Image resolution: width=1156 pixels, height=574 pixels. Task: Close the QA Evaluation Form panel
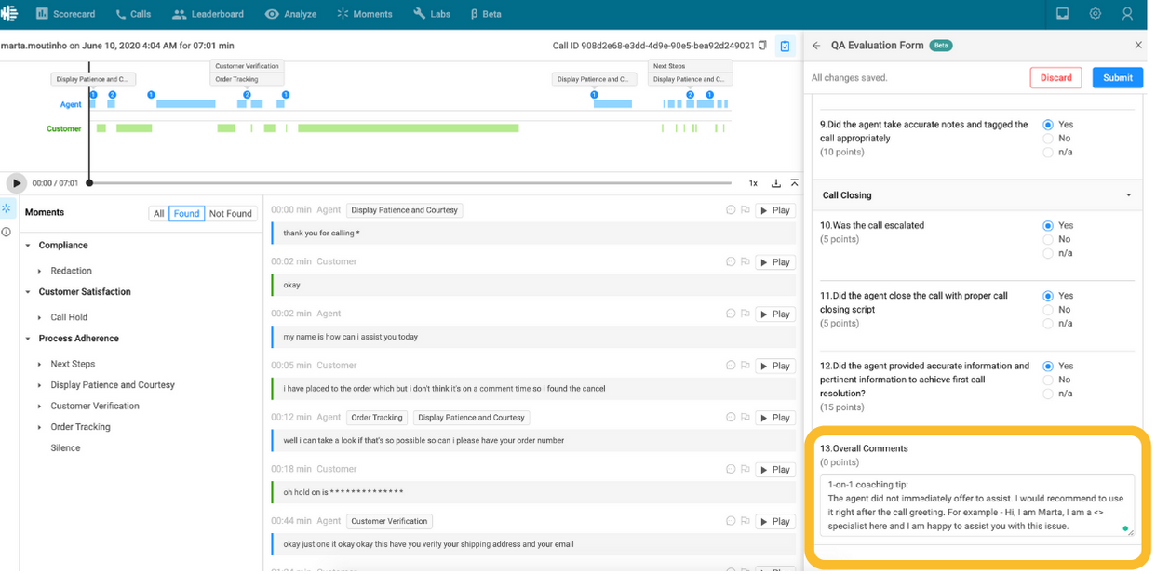pos(1137,45)
